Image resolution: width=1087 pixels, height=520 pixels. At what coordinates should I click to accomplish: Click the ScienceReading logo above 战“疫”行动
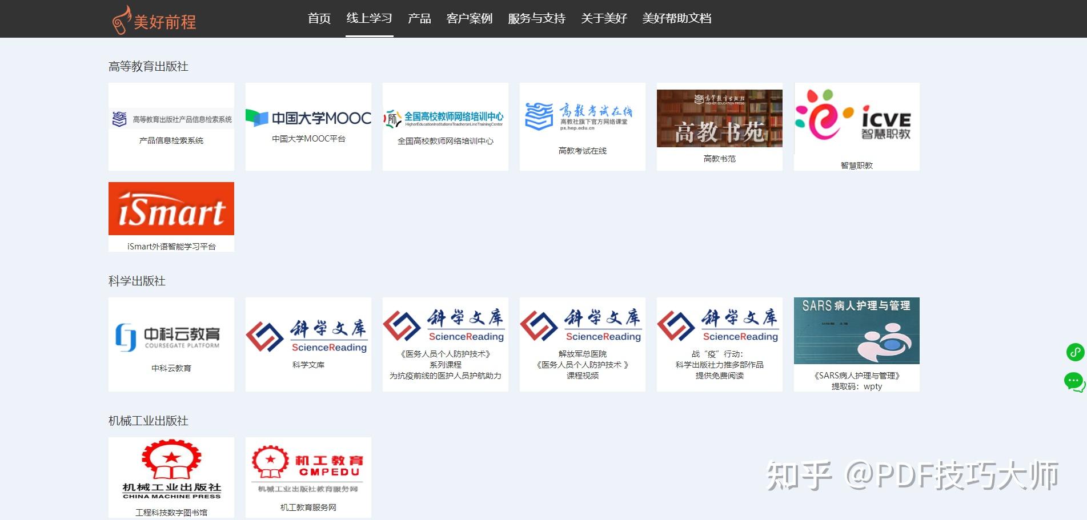[720, 325]
